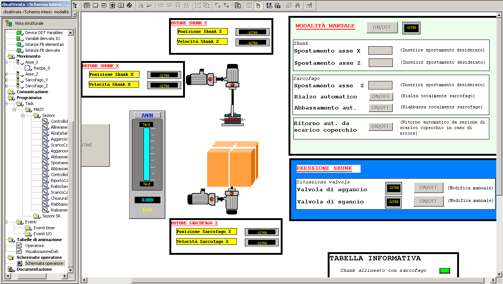Click the send to back icon
The image size is (503, 284).
click(x=226, y=6)
